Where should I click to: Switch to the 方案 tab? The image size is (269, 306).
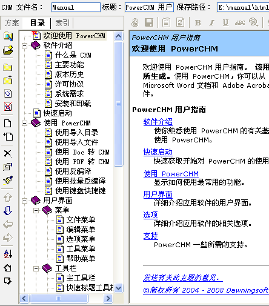(12, 23)
